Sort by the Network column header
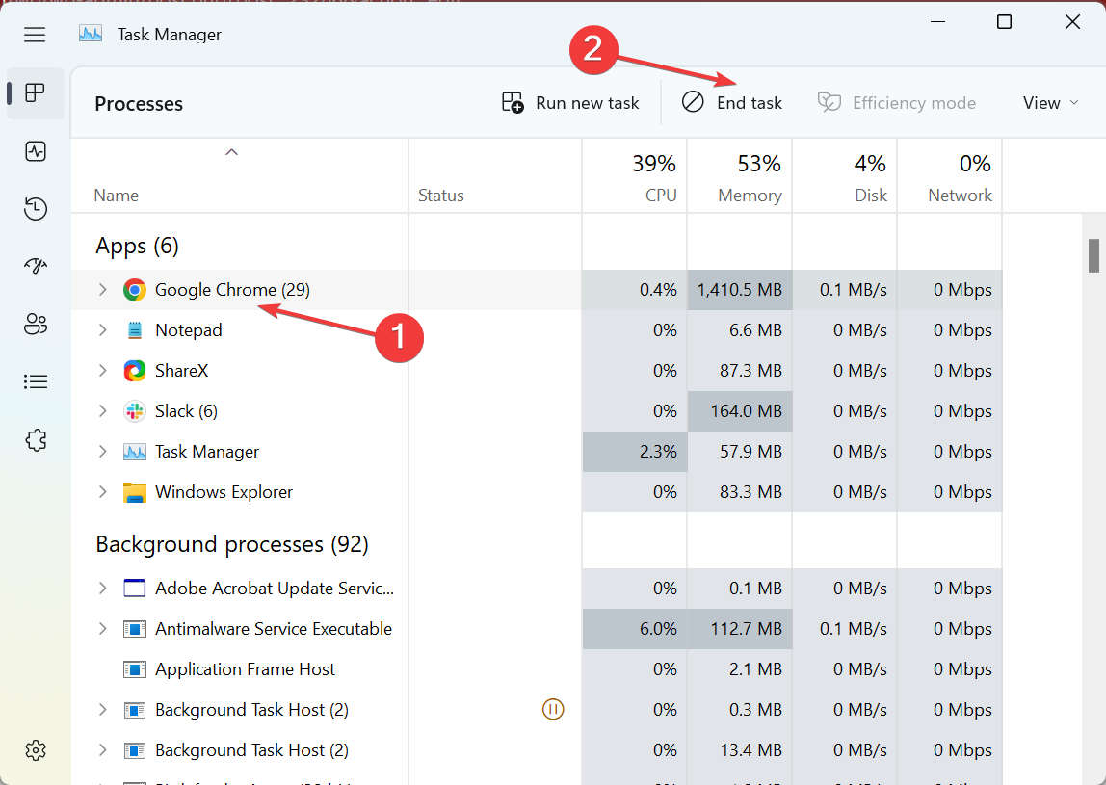Image resolution: width=1106 pixels, height=785 pixels. pos(949,176)
